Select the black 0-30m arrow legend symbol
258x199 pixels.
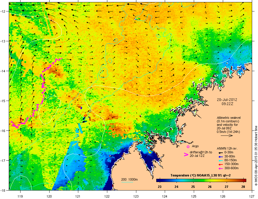tap(220, 152)
